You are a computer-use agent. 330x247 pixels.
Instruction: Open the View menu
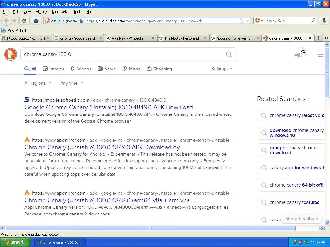click(x=27, y=12)
